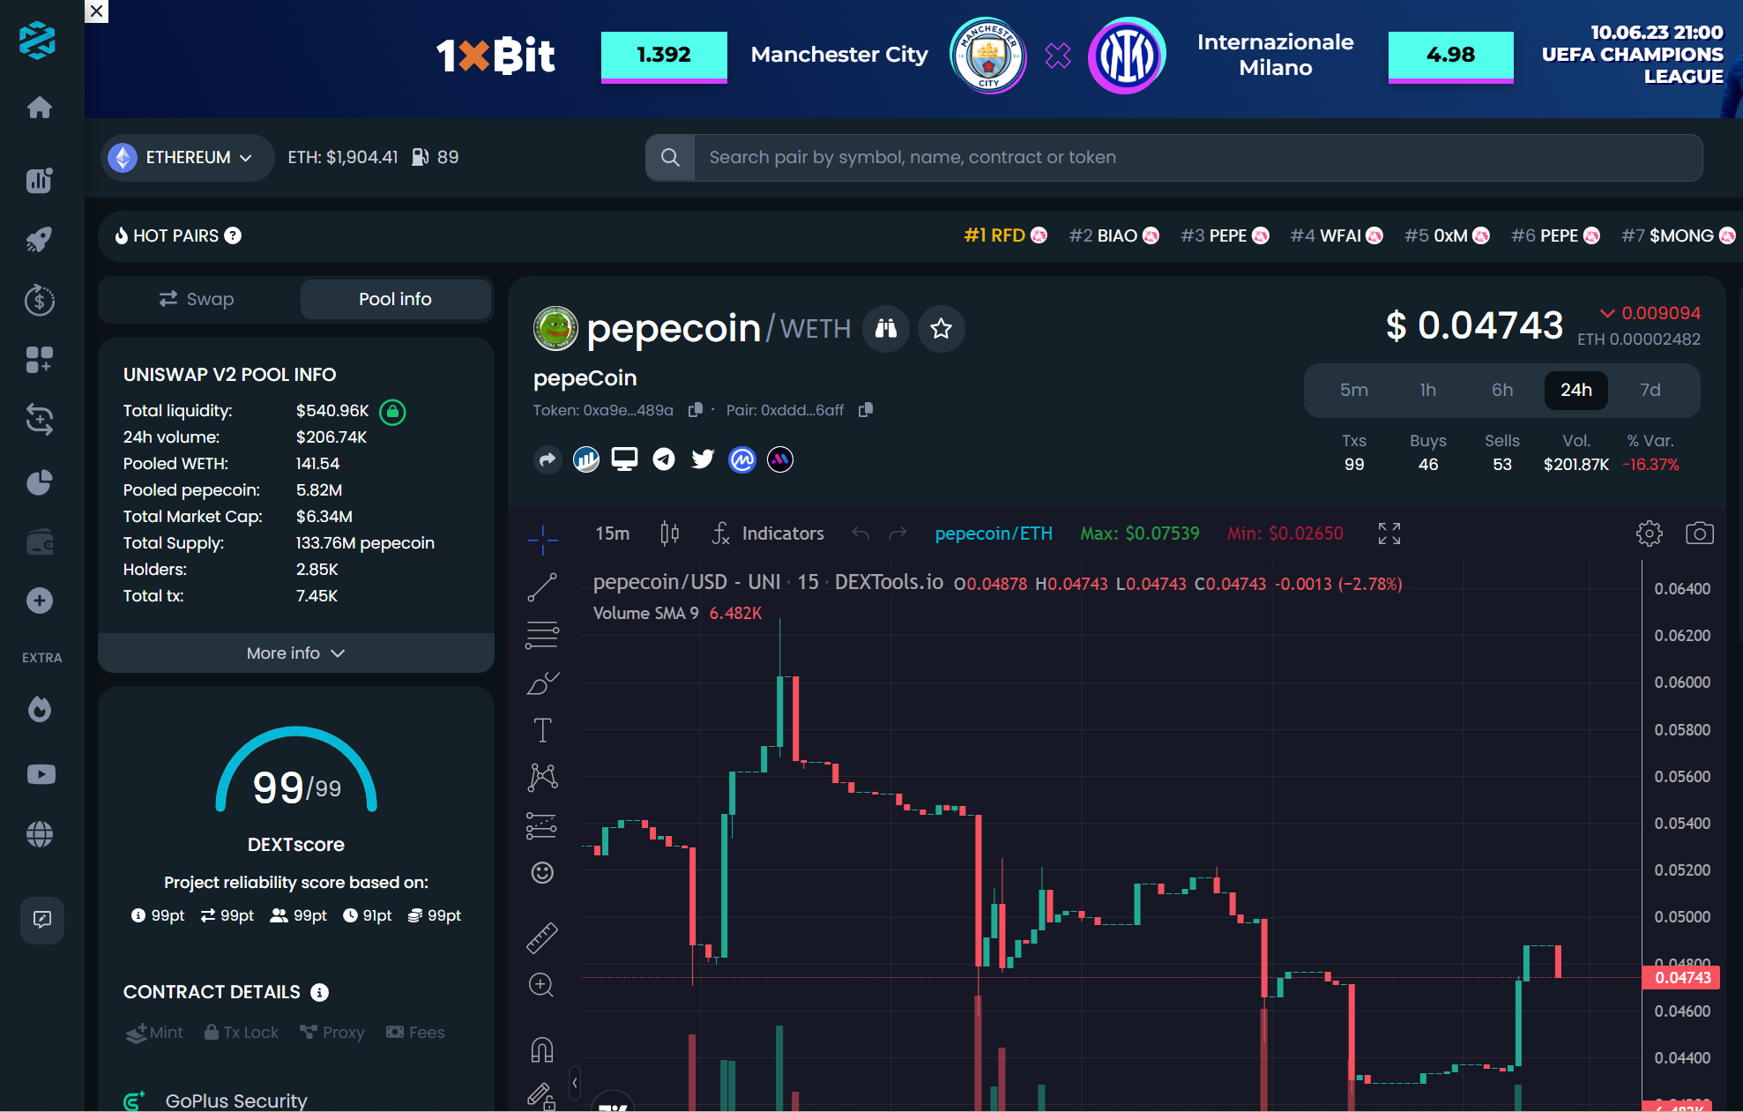Viewport: 1743px width, 1112px height.
Task: Open the globe icon in sidebar
Action: 40,834
